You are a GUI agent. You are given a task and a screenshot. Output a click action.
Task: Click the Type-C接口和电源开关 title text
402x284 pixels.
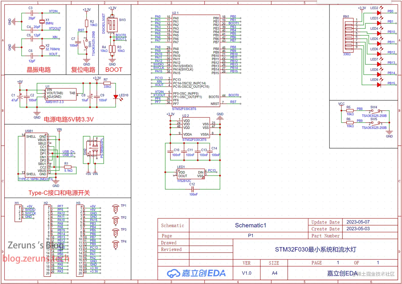coord(59,193)
